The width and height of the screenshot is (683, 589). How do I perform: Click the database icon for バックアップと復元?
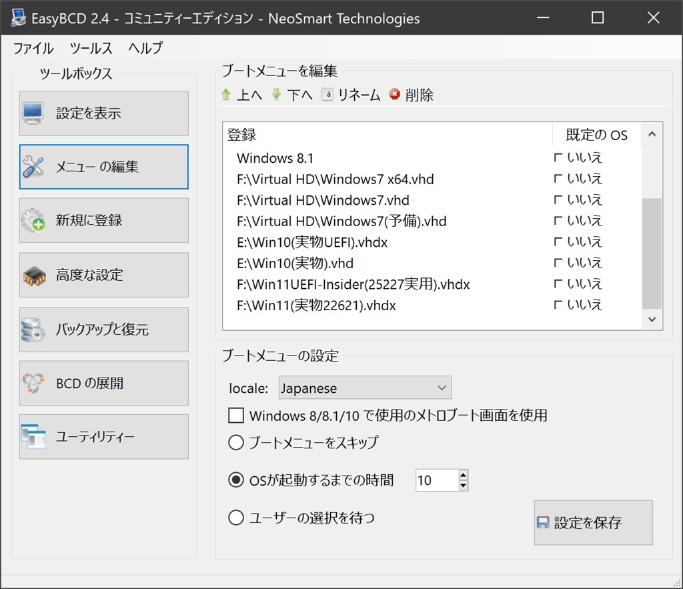pyautogui.click(x=33, y=330)
